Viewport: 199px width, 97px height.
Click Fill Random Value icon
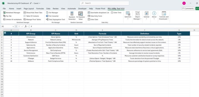coord(81,14)
